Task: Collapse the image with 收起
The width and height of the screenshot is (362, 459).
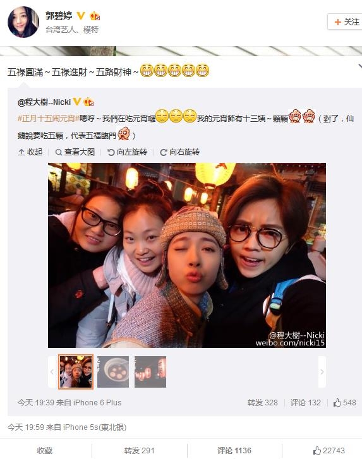Action: point(30,152)
